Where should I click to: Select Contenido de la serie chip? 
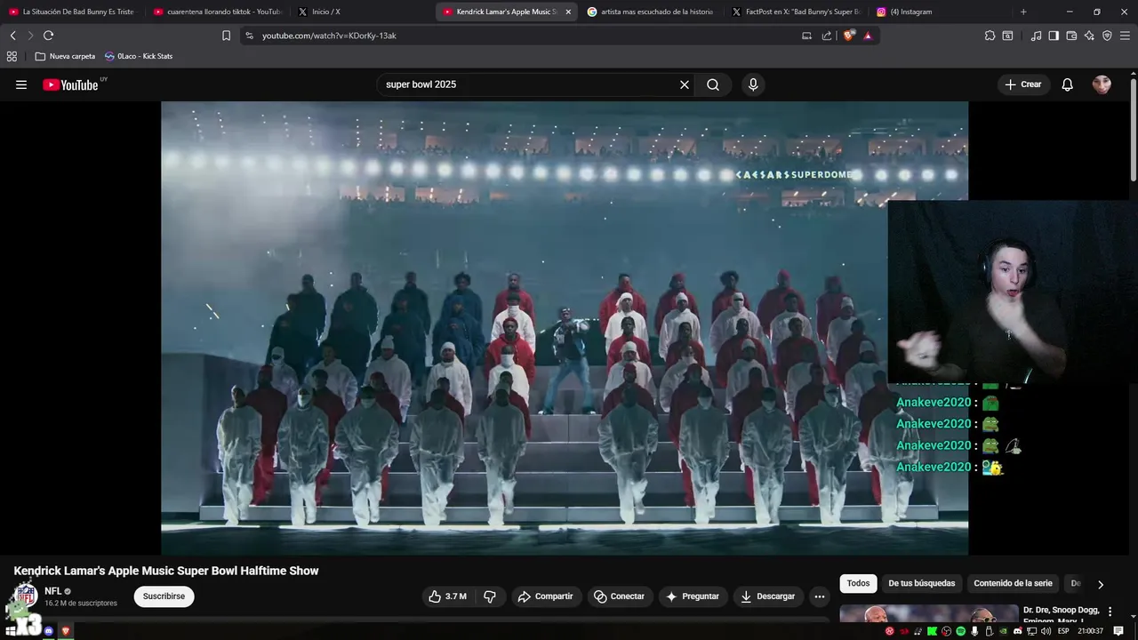pos(1013,583)
